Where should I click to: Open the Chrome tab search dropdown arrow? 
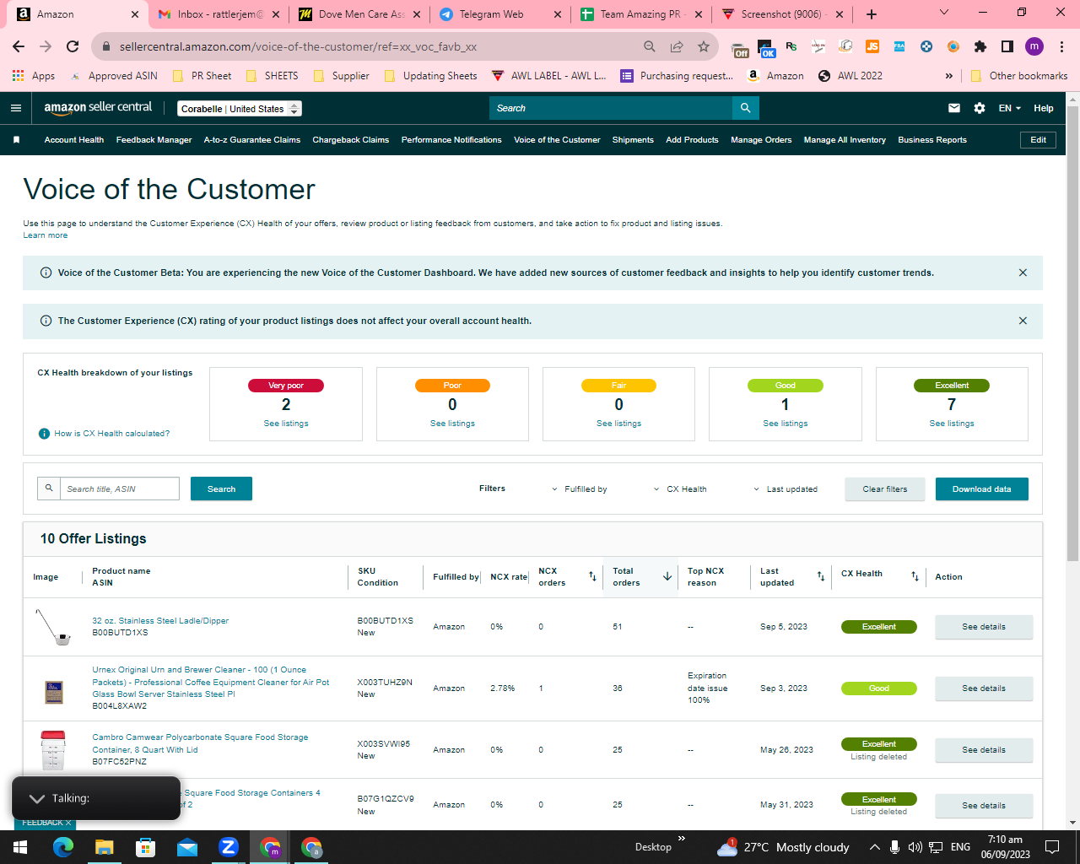coord(944,13)
